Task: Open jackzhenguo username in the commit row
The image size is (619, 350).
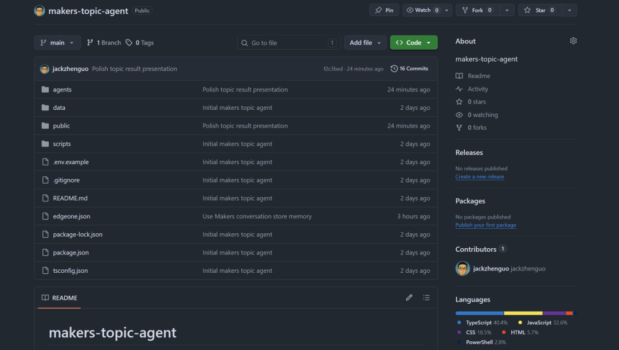Action: (x=70, y=69)
